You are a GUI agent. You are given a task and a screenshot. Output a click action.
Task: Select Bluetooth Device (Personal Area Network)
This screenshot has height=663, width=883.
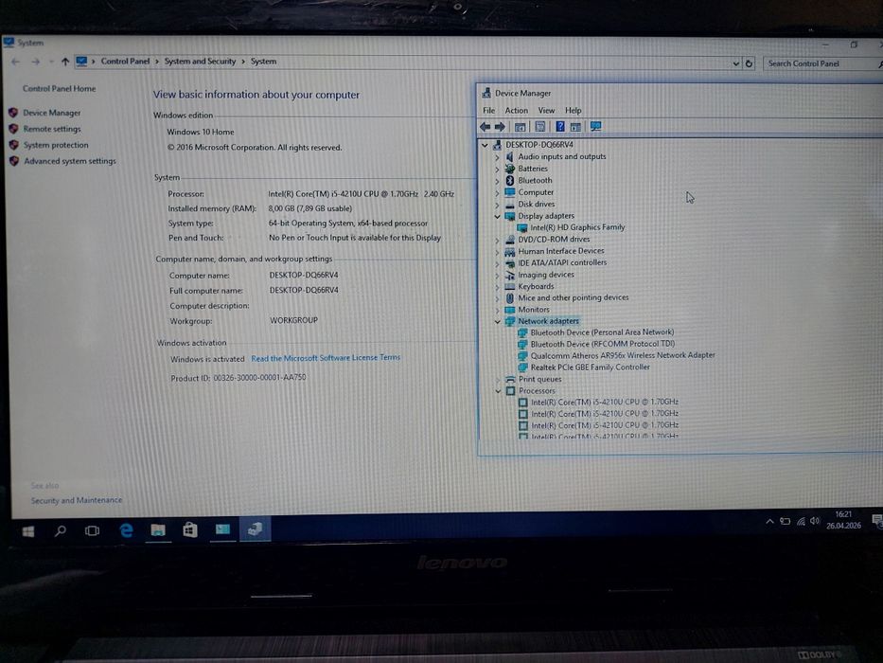(602, 332)
